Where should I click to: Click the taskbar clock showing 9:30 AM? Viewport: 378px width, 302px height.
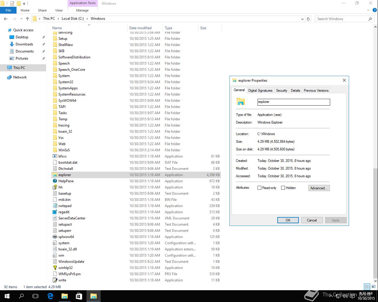coord(366,296)
